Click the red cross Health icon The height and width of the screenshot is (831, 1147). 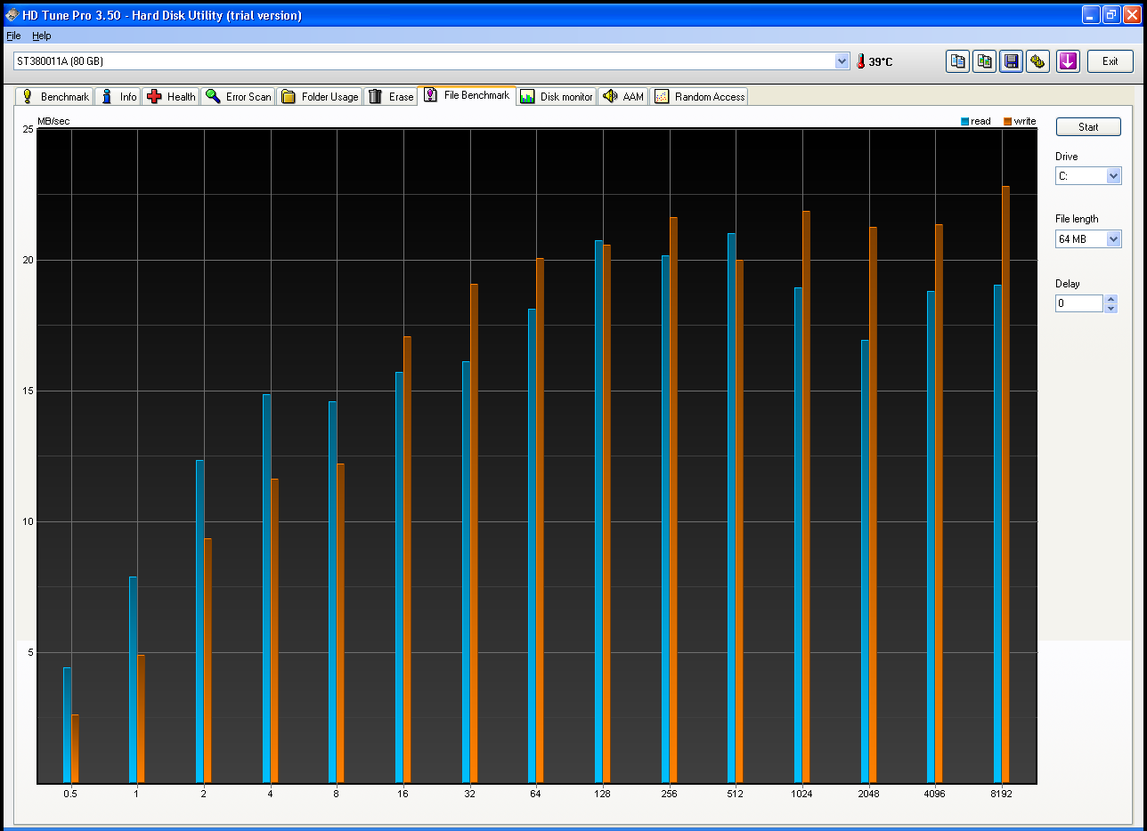tap(154, 96)
